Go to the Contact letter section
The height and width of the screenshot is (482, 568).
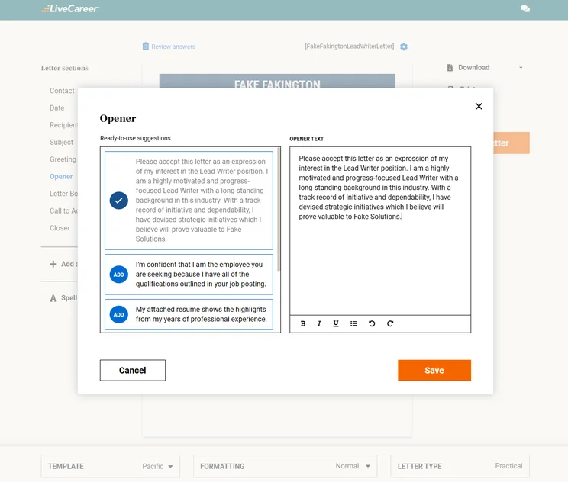click(x=62, y=91)
